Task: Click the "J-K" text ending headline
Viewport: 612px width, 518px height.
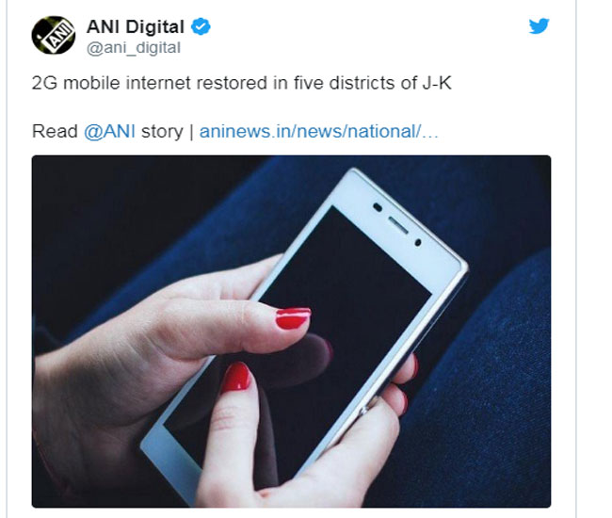Action: 437,83
